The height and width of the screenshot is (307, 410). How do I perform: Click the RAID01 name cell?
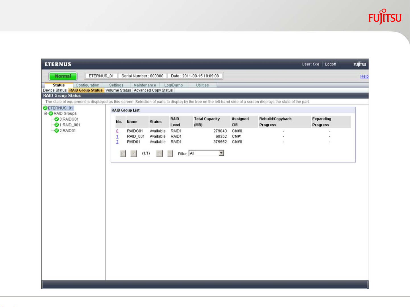pos(133,142)
